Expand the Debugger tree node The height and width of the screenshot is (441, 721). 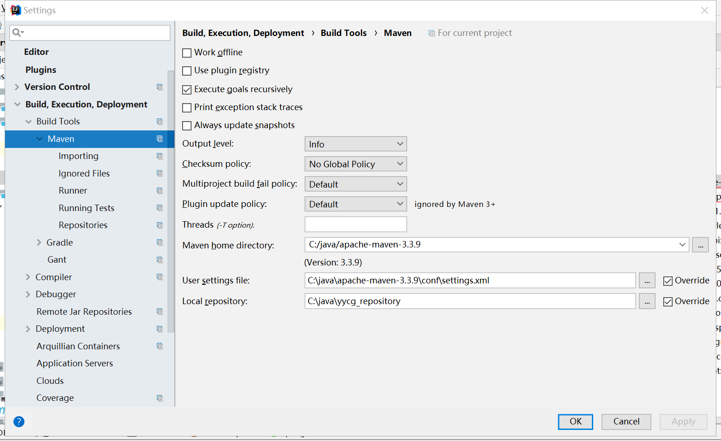28,294
